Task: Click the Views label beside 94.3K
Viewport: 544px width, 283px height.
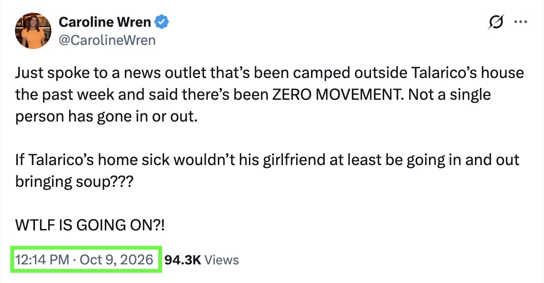Action: click(x=222, y=260)
